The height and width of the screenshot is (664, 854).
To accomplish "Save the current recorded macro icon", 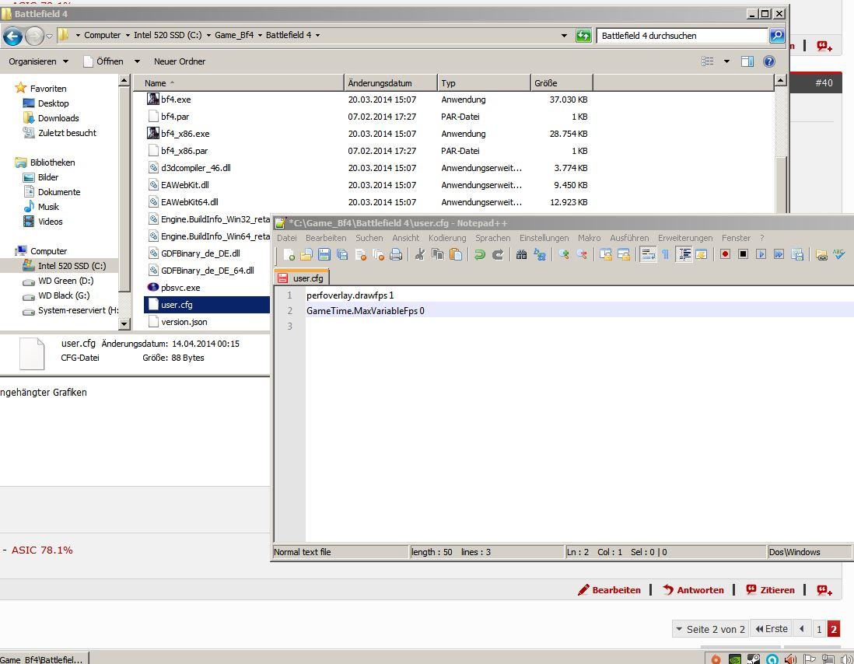I will (797, 254).
